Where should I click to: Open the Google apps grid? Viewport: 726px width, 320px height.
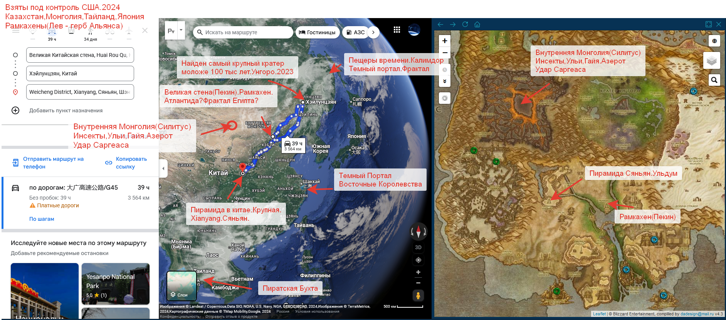pos(397,30)
